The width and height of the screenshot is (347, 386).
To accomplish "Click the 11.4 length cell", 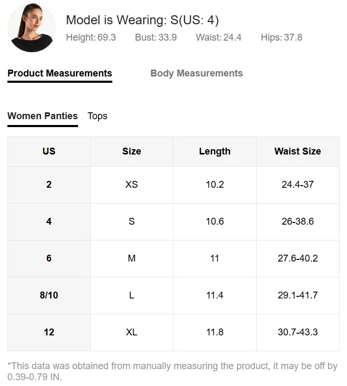I will click(215, 295).
